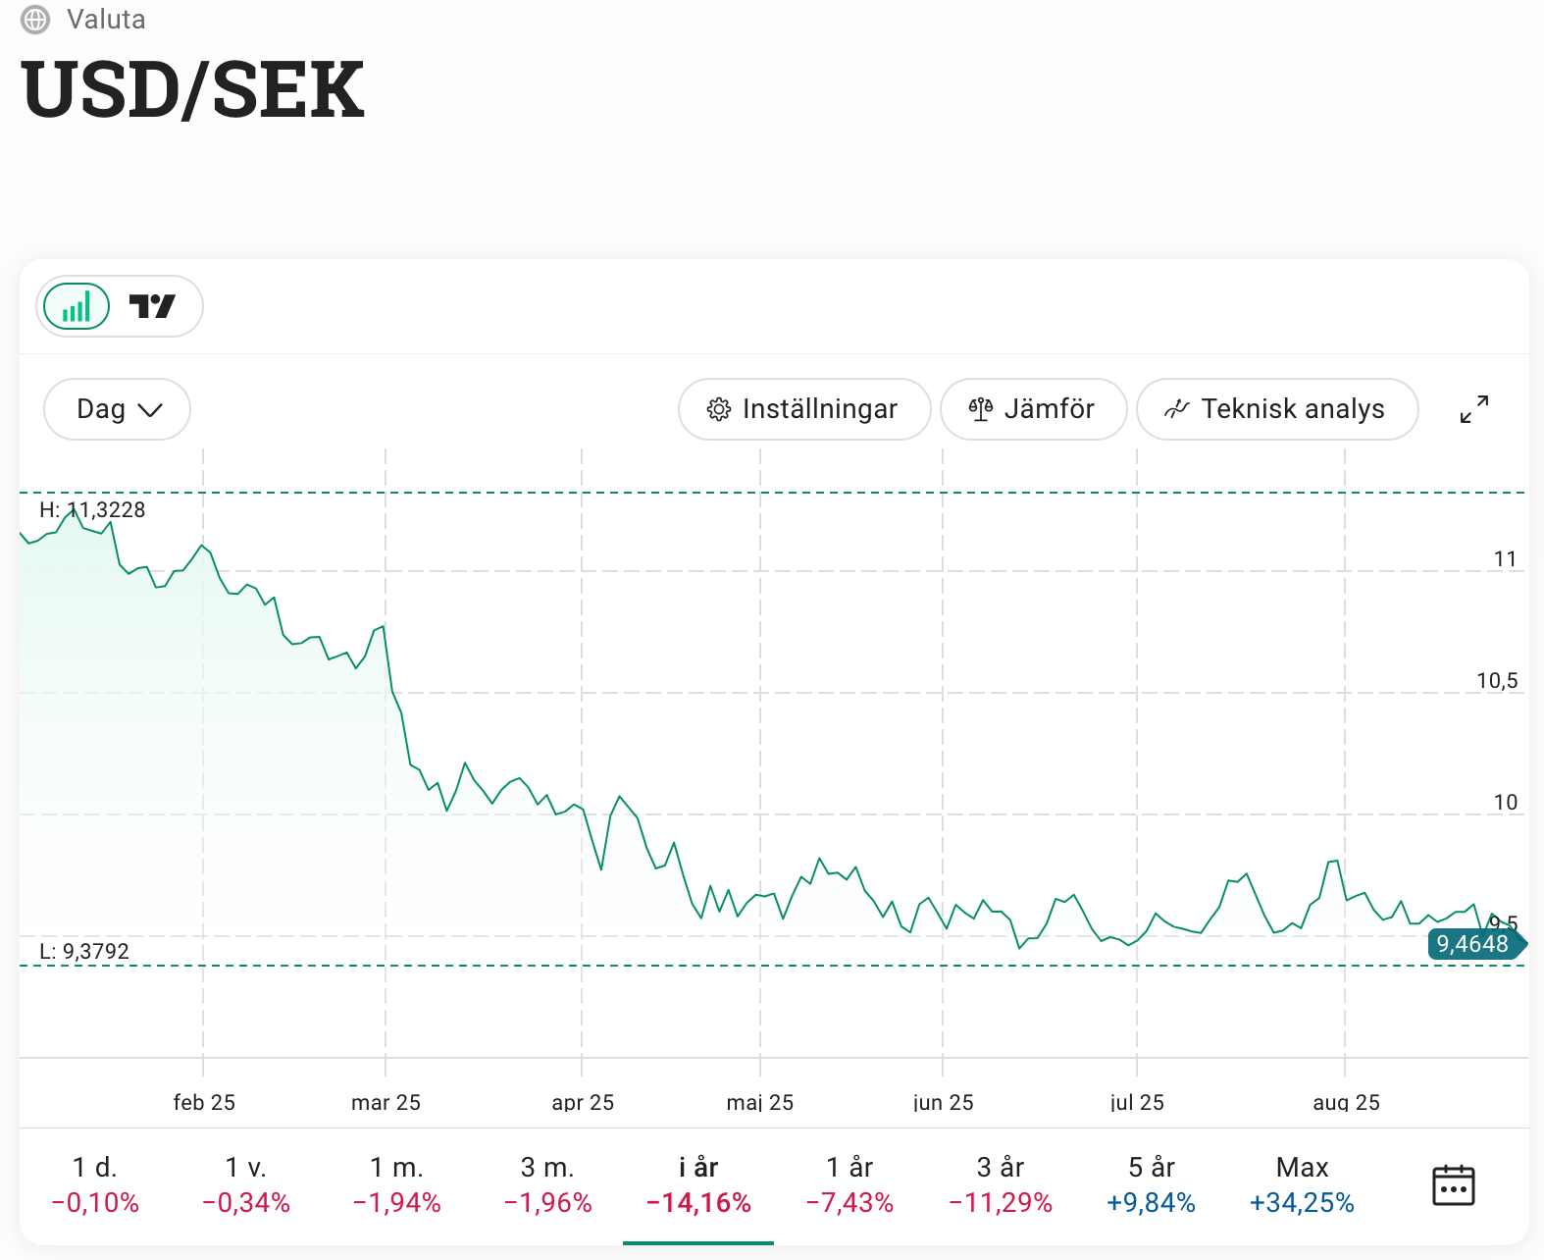Screen dimensions: 1544x1260
Task: Click the Valuta category label
Action: click(106, 20)
